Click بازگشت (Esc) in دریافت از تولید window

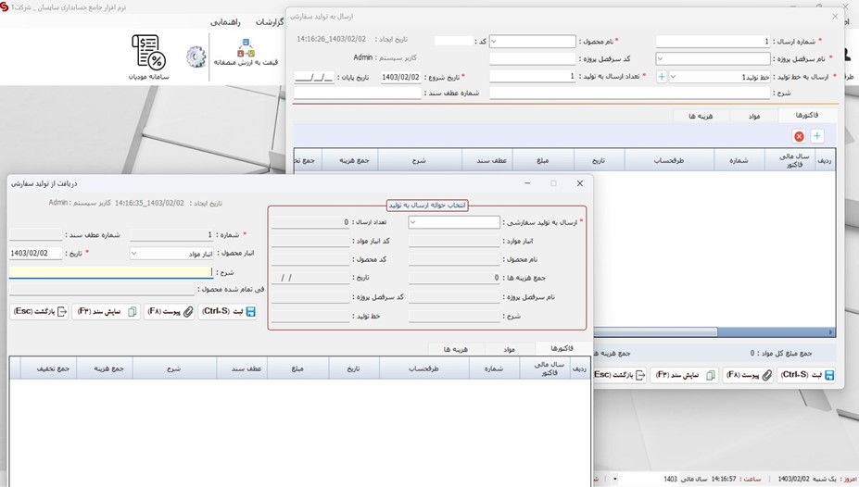point(39,312)
